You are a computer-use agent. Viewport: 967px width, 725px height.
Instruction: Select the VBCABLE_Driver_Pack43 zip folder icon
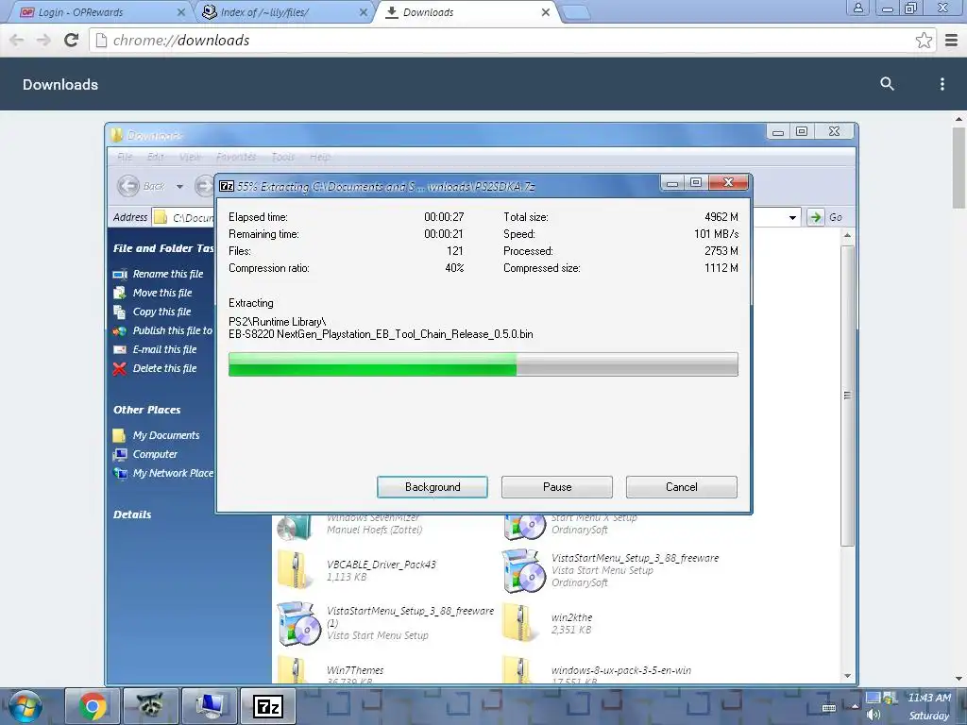click(x=296, y=569)
